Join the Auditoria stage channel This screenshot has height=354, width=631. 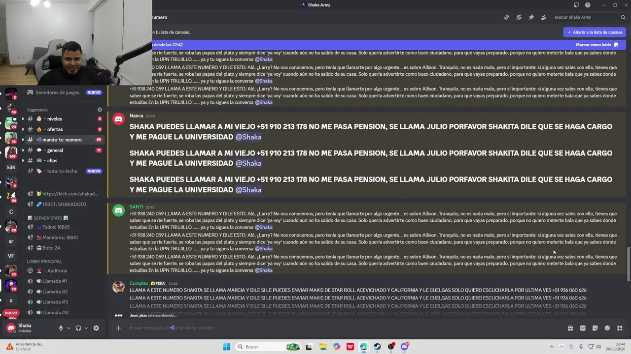(64, 271)
